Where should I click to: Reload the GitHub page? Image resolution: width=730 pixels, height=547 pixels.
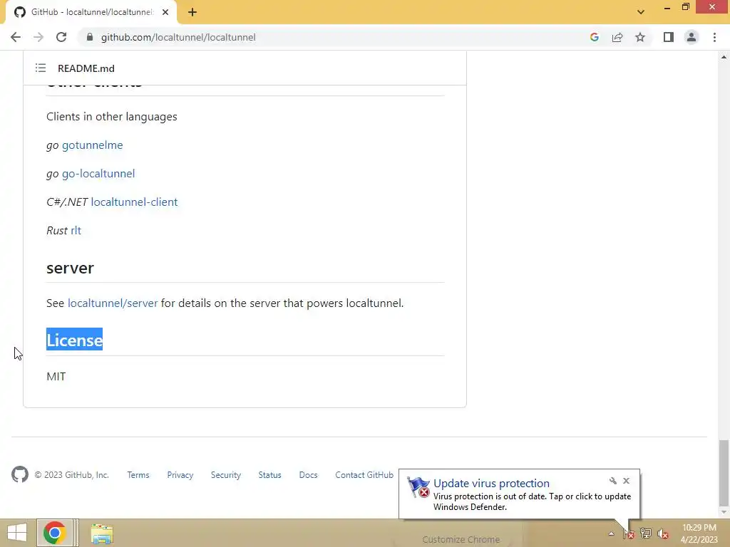61,37
